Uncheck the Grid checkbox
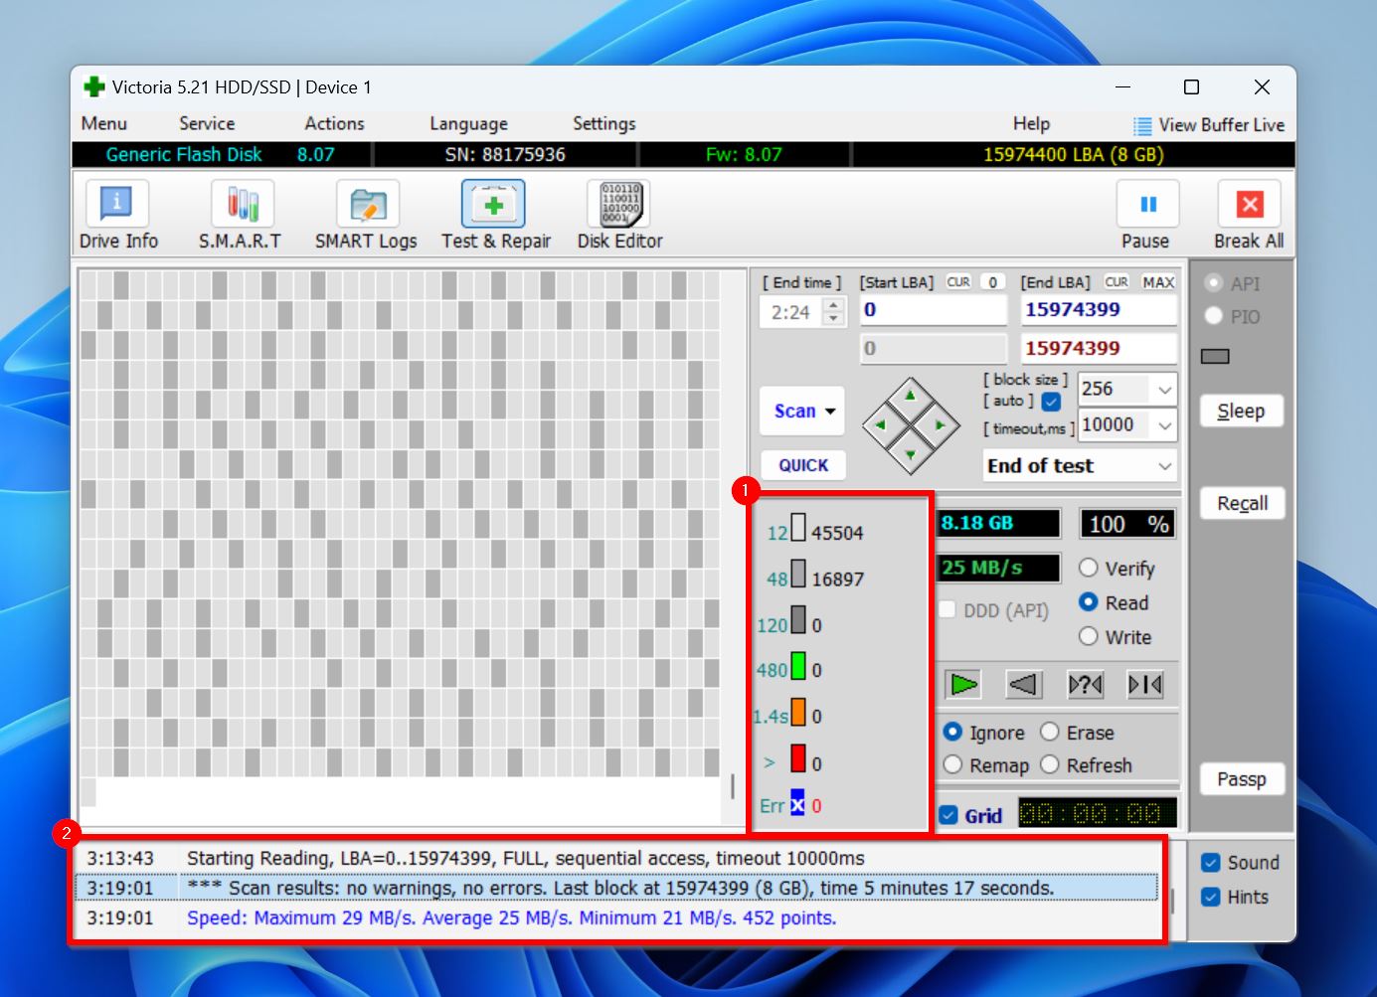Image resolution: width=1377 pixels, height=997 pixels. point(948,815)
